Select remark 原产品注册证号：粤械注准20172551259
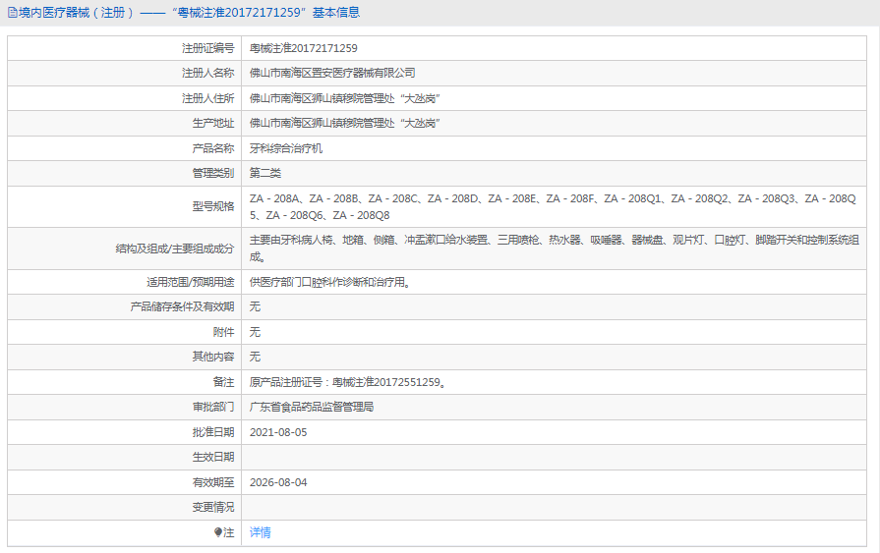The image size is (880, 553). [348, 382]
